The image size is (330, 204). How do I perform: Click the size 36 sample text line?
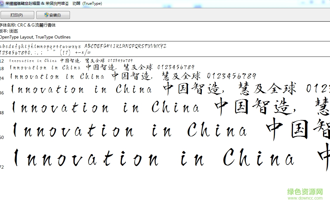click(170, 89)
